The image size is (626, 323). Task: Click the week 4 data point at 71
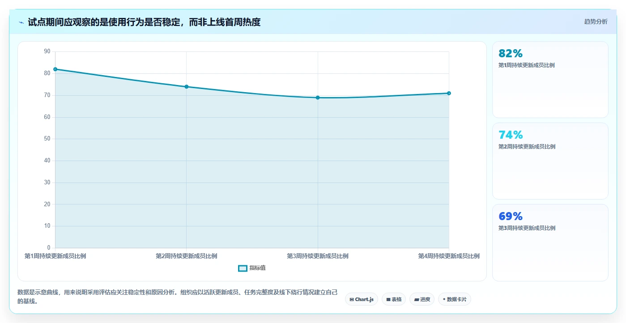pos(449,93)
